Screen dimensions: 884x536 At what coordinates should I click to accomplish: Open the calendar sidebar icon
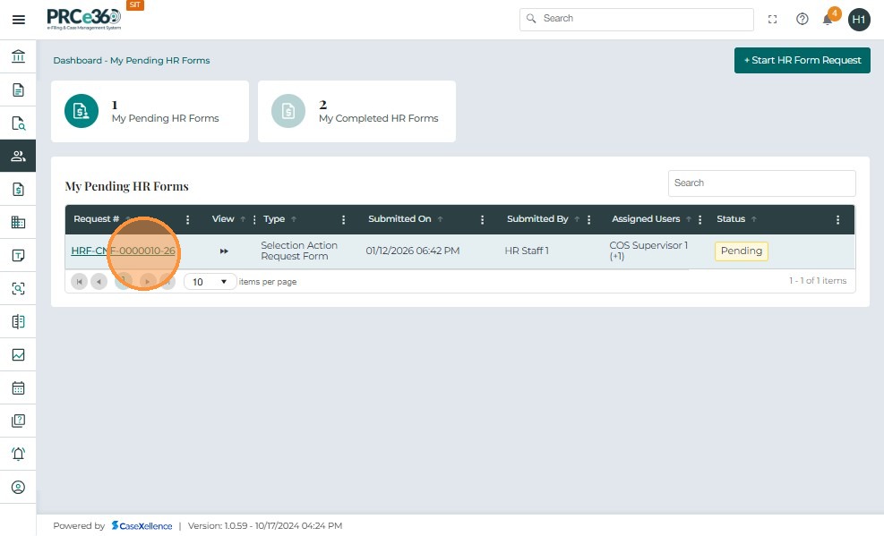click(x=18, y=388)
